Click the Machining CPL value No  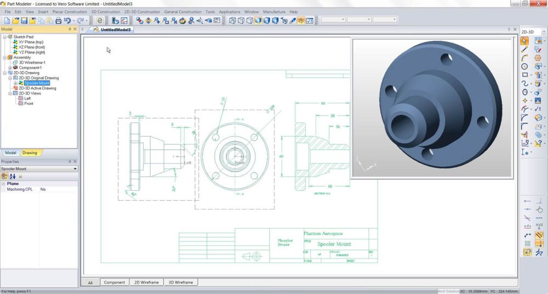(43, 189)
